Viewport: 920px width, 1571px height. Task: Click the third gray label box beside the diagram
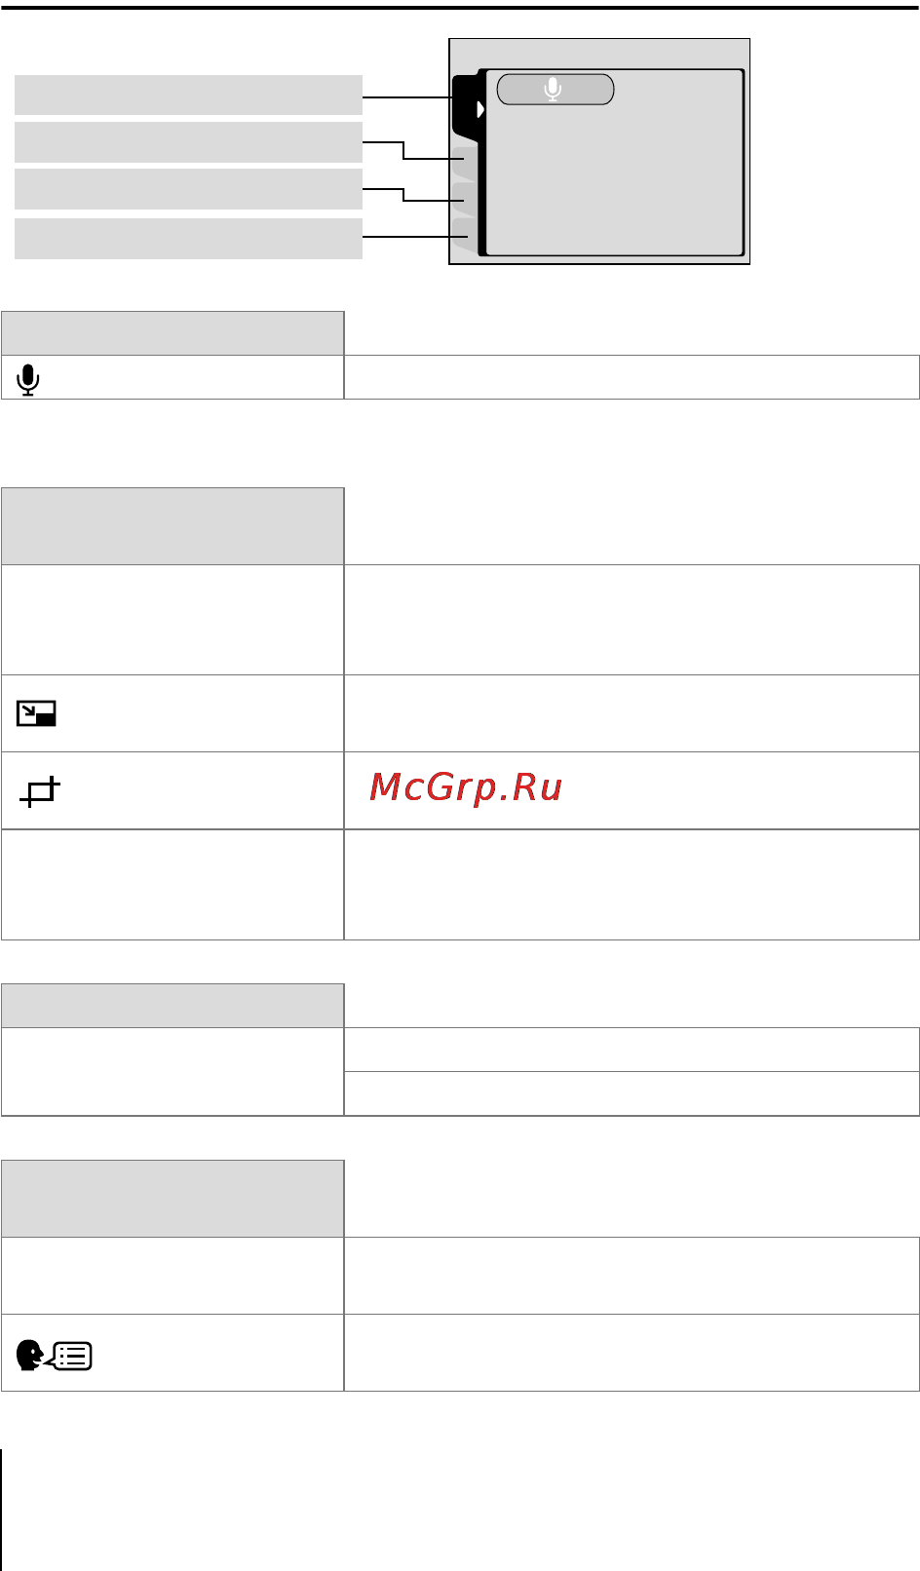188,189
